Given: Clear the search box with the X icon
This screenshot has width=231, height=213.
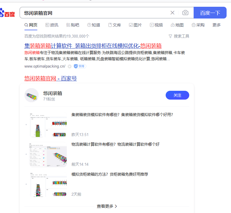Looking at the screenshot, I should pos(172,13).
